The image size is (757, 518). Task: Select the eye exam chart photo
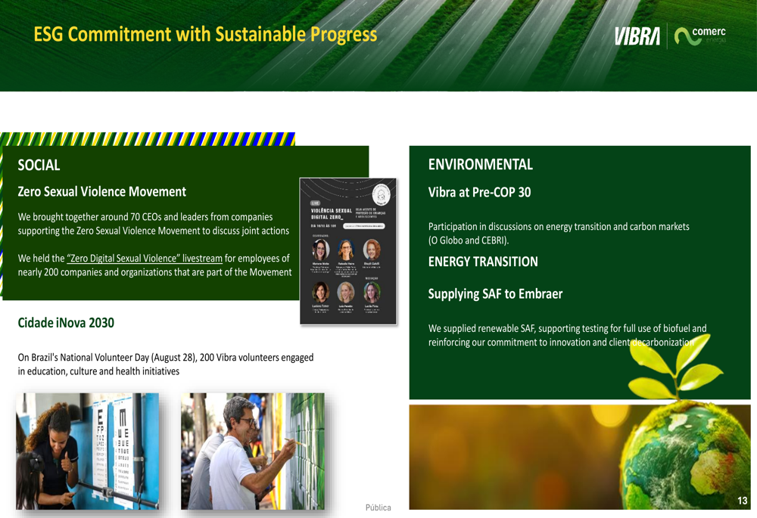(x=87, y=451)
